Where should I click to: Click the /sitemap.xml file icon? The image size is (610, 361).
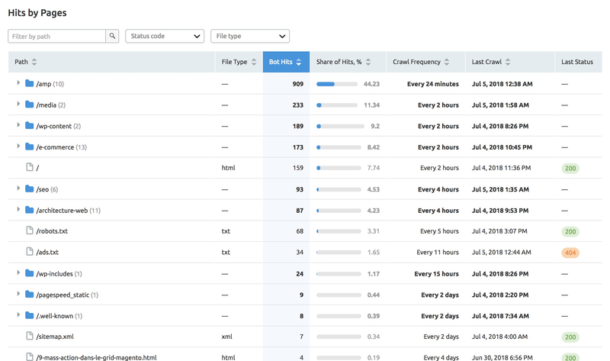click(x=30, y=336)
